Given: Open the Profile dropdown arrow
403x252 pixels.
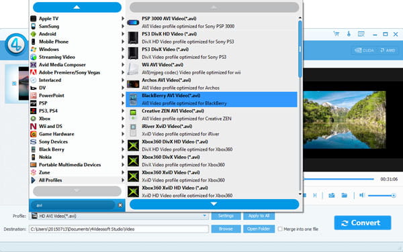Looking at the screenshot, I should pyautogui.click(x=205, y=216).
